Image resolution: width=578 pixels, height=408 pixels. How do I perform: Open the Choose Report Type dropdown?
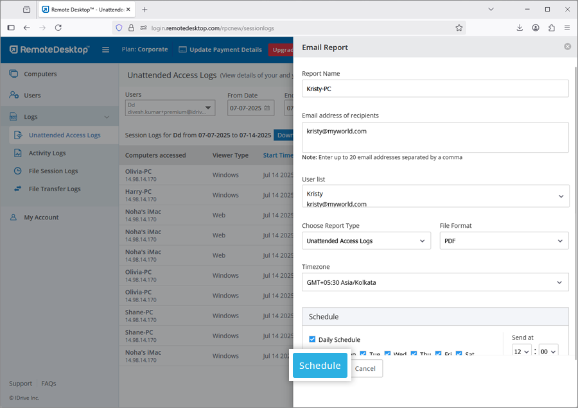[x=366, y=241]
